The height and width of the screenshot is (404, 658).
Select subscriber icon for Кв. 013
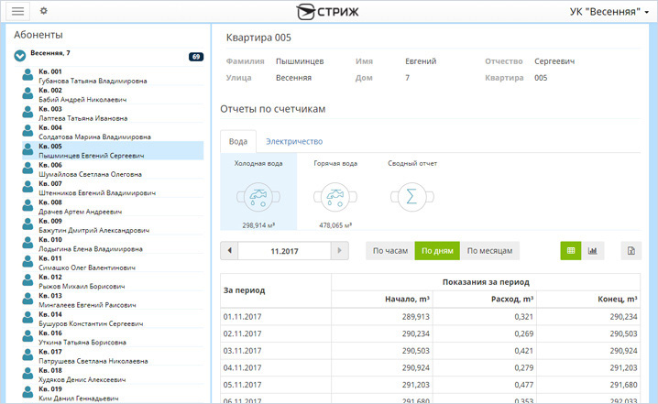(x=27, y=300)
